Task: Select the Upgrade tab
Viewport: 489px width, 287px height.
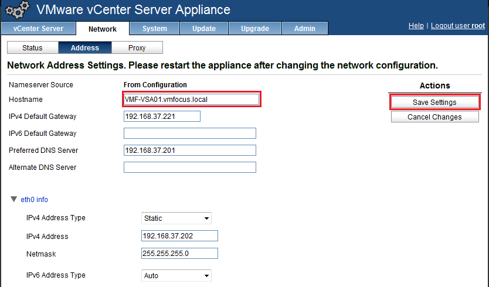Action: [254, 29]
